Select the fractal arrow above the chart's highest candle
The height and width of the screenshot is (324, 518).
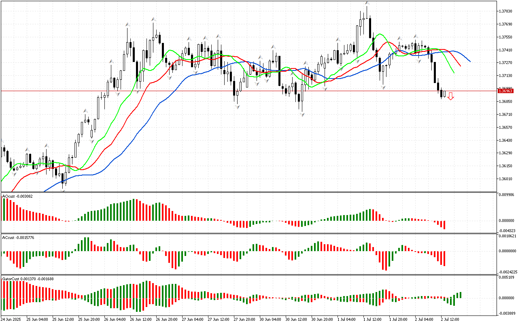click(367, 3)
